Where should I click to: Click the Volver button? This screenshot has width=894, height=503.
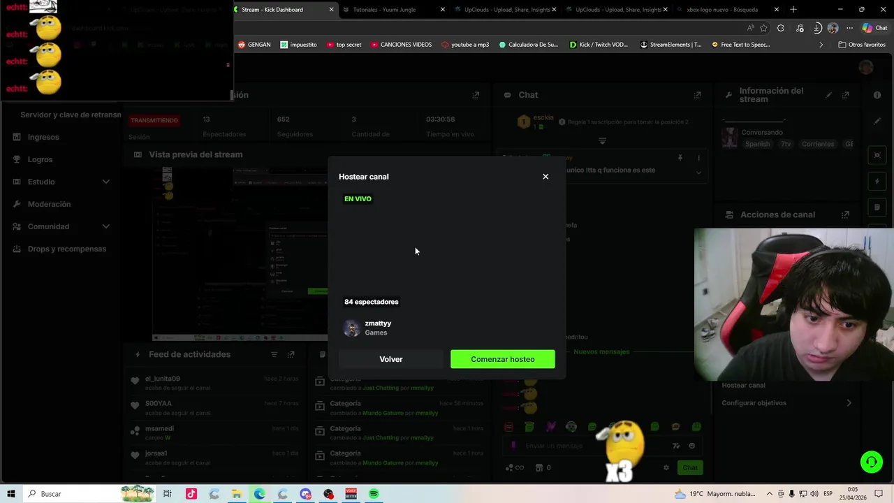(x=391, y=359)
